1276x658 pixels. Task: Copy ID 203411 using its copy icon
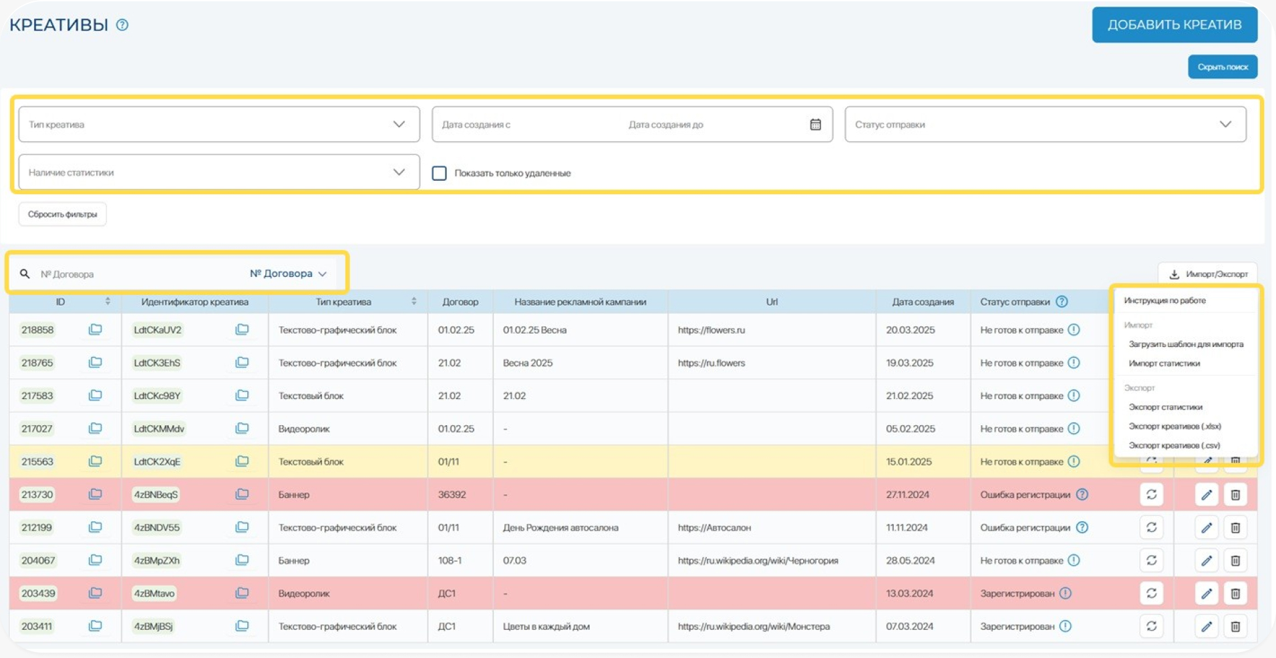coord(95,626)
